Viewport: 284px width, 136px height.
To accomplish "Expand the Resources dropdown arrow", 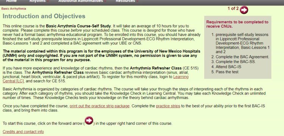I will coord(137,1).
